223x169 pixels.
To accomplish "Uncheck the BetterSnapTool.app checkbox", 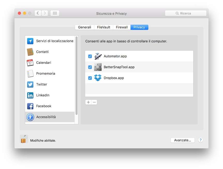I will click(x=90, y=67).
